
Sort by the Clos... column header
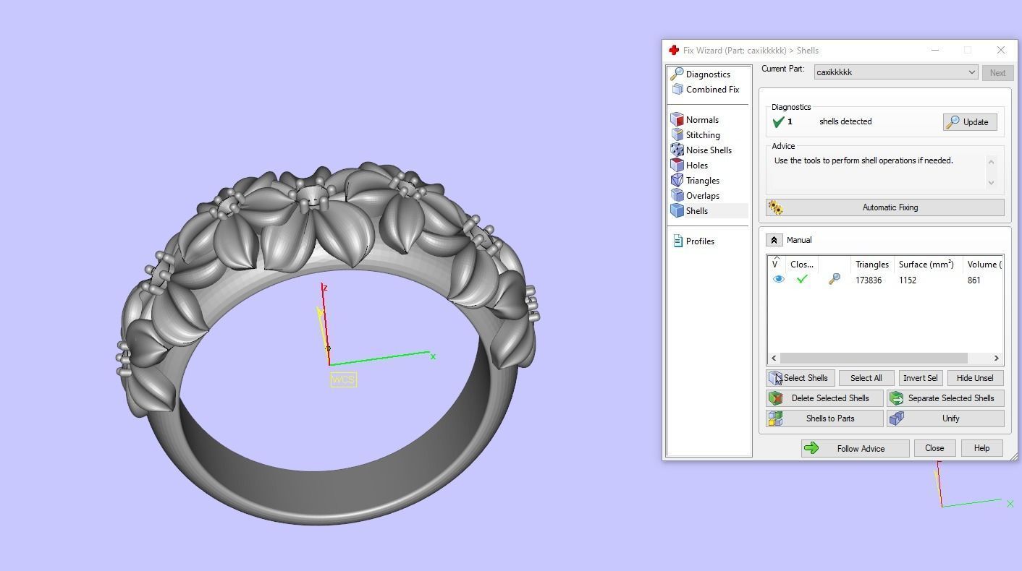click(802, 265)
